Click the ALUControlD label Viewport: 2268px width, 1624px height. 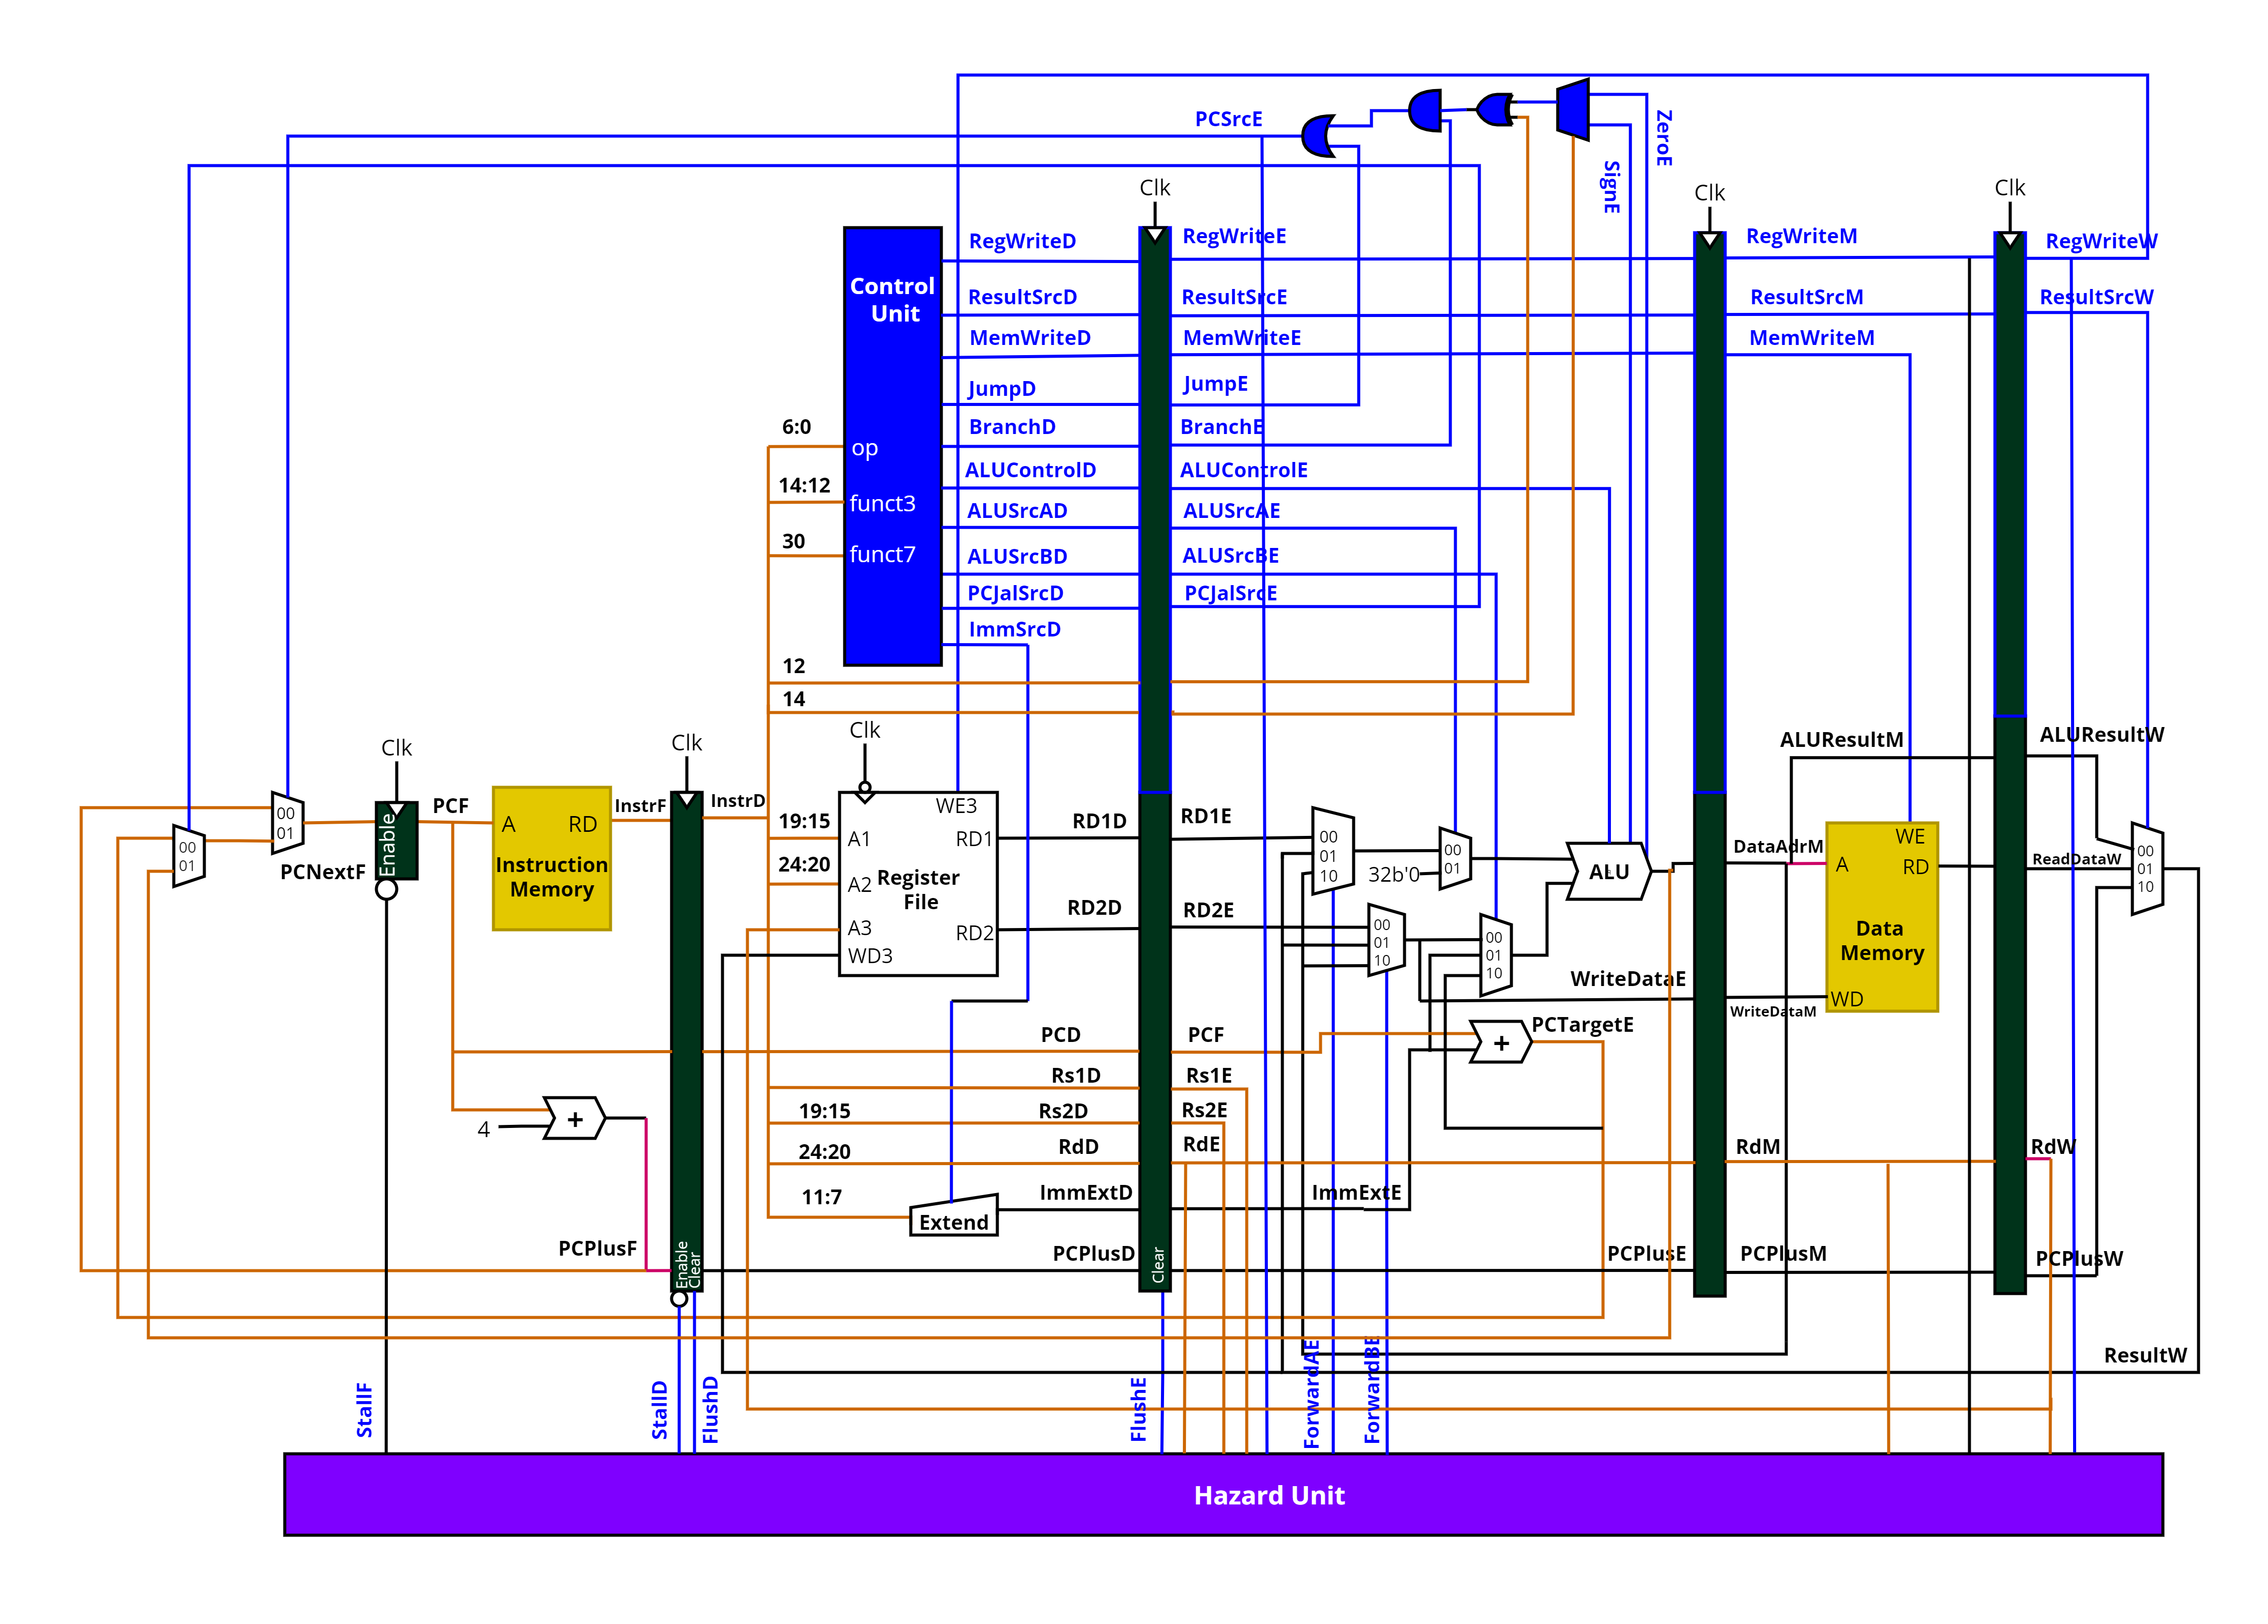pos(1030,470)
